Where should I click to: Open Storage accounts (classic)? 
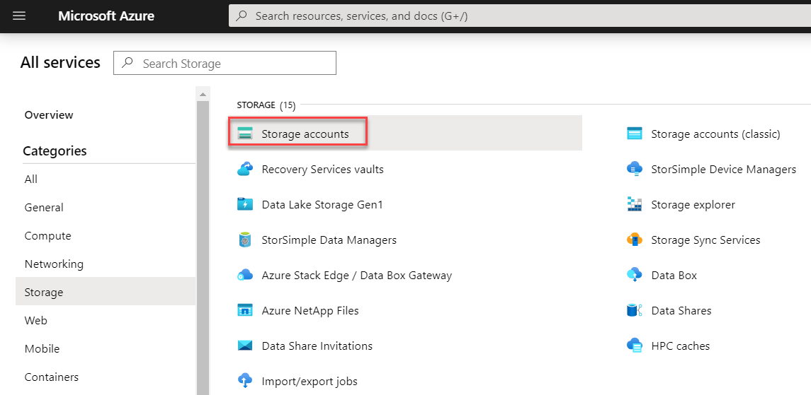click(x=715, y=134)
